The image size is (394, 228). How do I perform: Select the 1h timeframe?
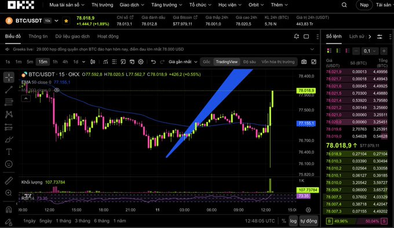pyautogui.click(x=55, y=61)
